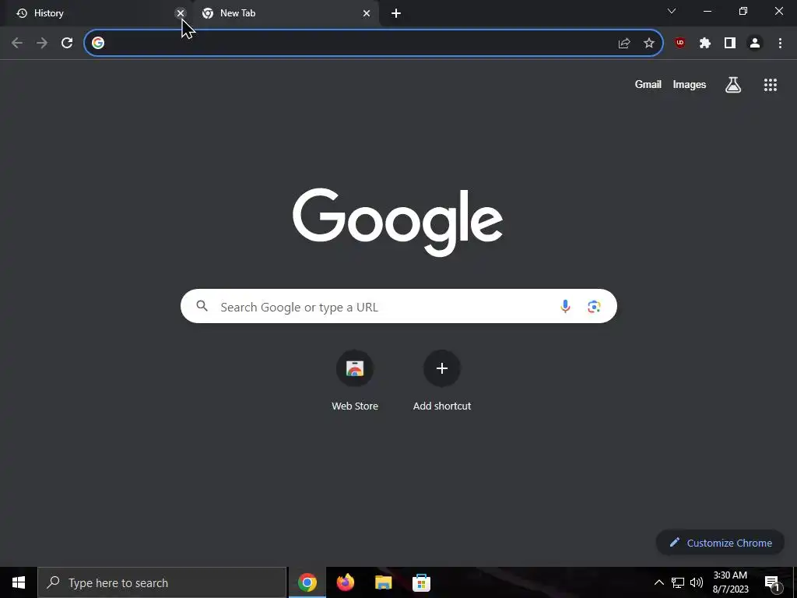Screen dimensions: 797x598
Task: Open Images link
Action: (690, 84)
